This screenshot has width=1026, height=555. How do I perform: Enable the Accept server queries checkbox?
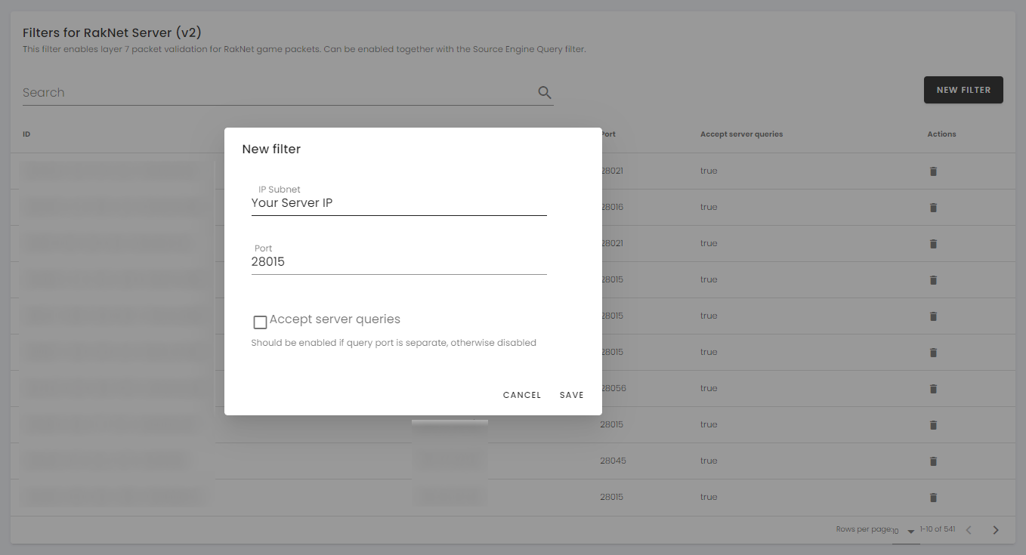click(x=260, y=322)
